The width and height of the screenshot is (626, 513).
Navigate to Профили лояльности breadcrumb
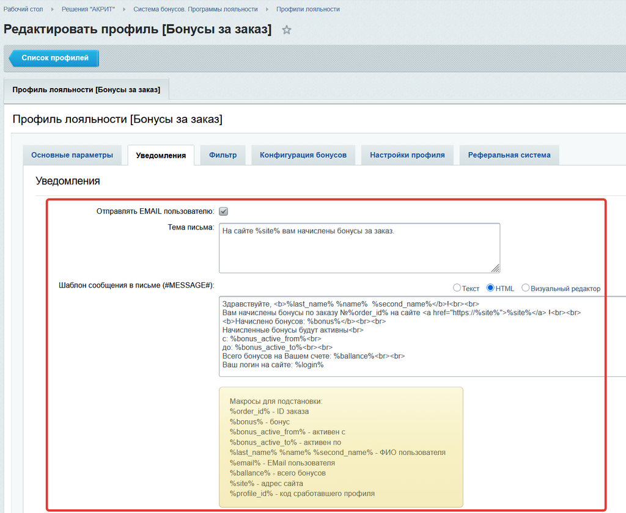[x=307, y=9]
